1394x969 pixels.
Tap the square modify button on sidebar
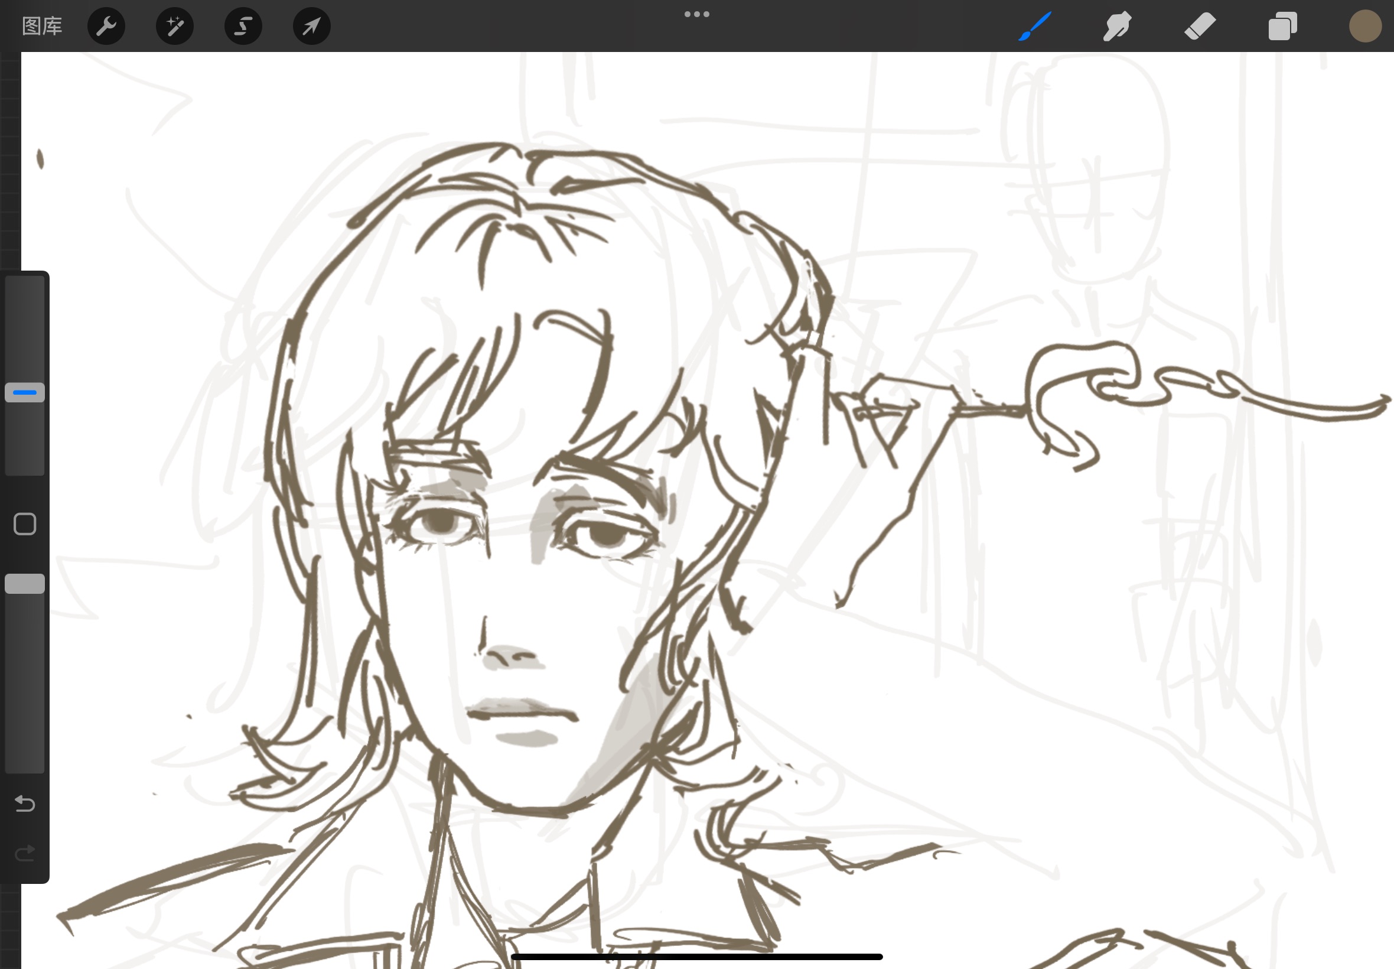tap(25, 524)
